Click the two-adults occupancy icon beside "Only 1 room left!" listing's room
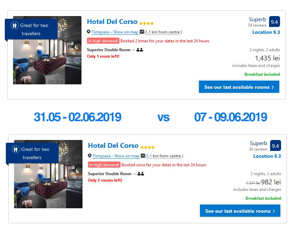The width and height of the screenshot is (291, 239). pos(139,50)
